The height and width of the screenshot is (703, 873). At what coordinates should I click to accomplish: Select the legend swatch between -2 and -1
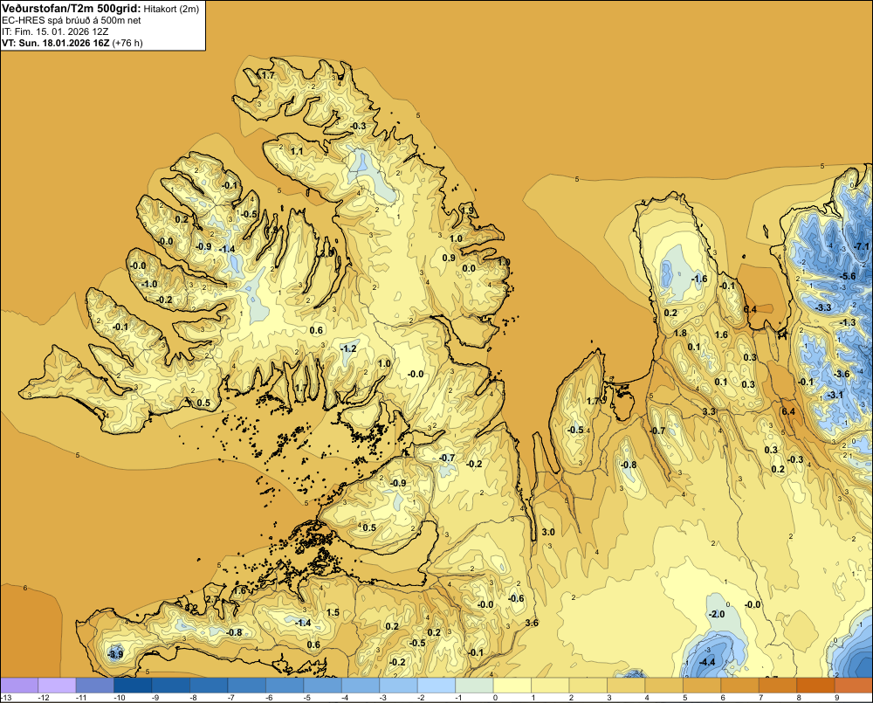[436, 686]
